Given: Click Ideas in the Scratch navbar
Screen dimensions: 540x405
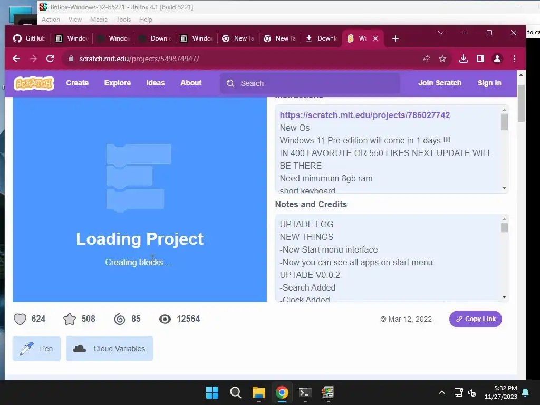Looking at the screenshot, I should tap(156, 83).
